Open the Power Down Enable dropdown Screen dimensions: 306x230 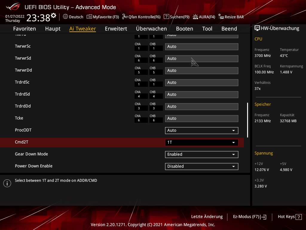click(201, 166)
